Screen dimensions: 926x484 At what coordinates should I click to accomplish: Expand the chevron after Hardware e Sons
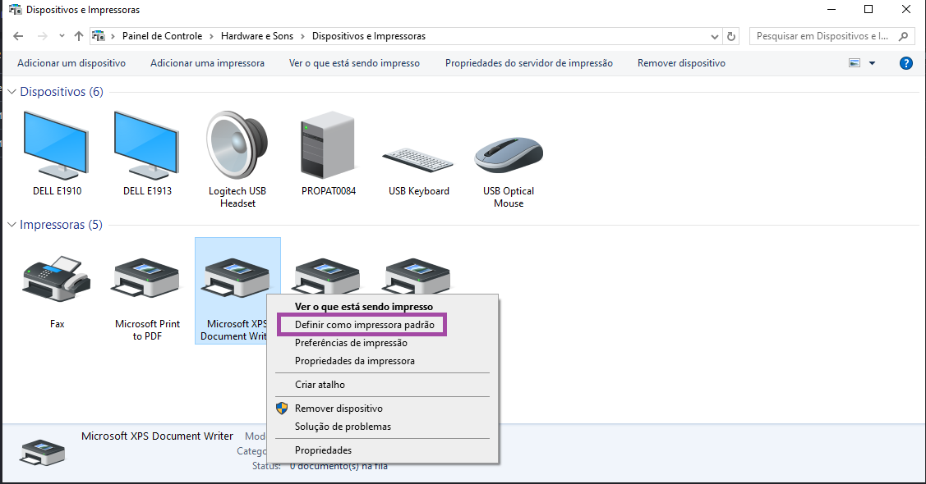(303, 36)
